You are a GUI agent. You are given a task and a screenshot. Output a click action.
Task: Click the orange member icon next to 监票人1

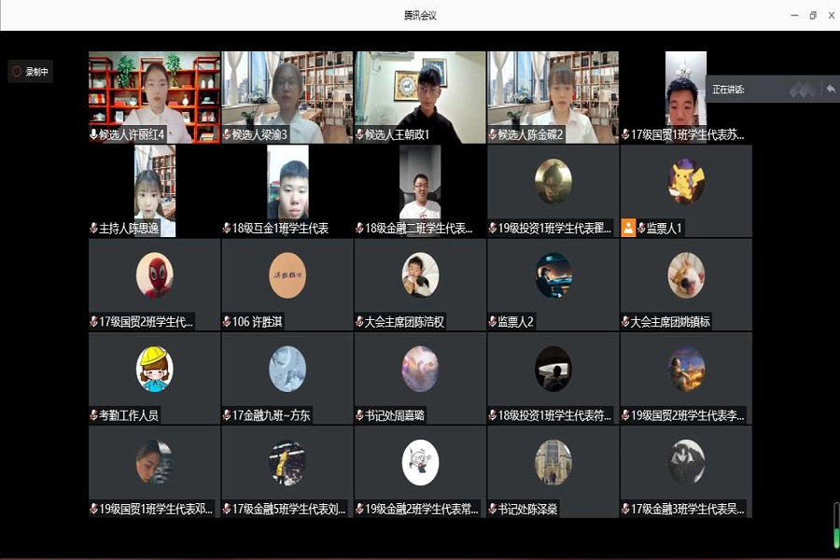tap(628, 227)
